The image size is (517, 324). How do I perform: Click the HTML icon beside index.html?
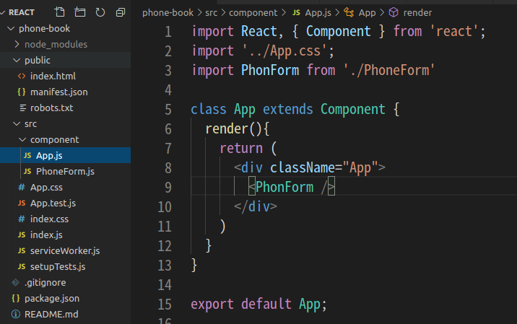[22, 76]
